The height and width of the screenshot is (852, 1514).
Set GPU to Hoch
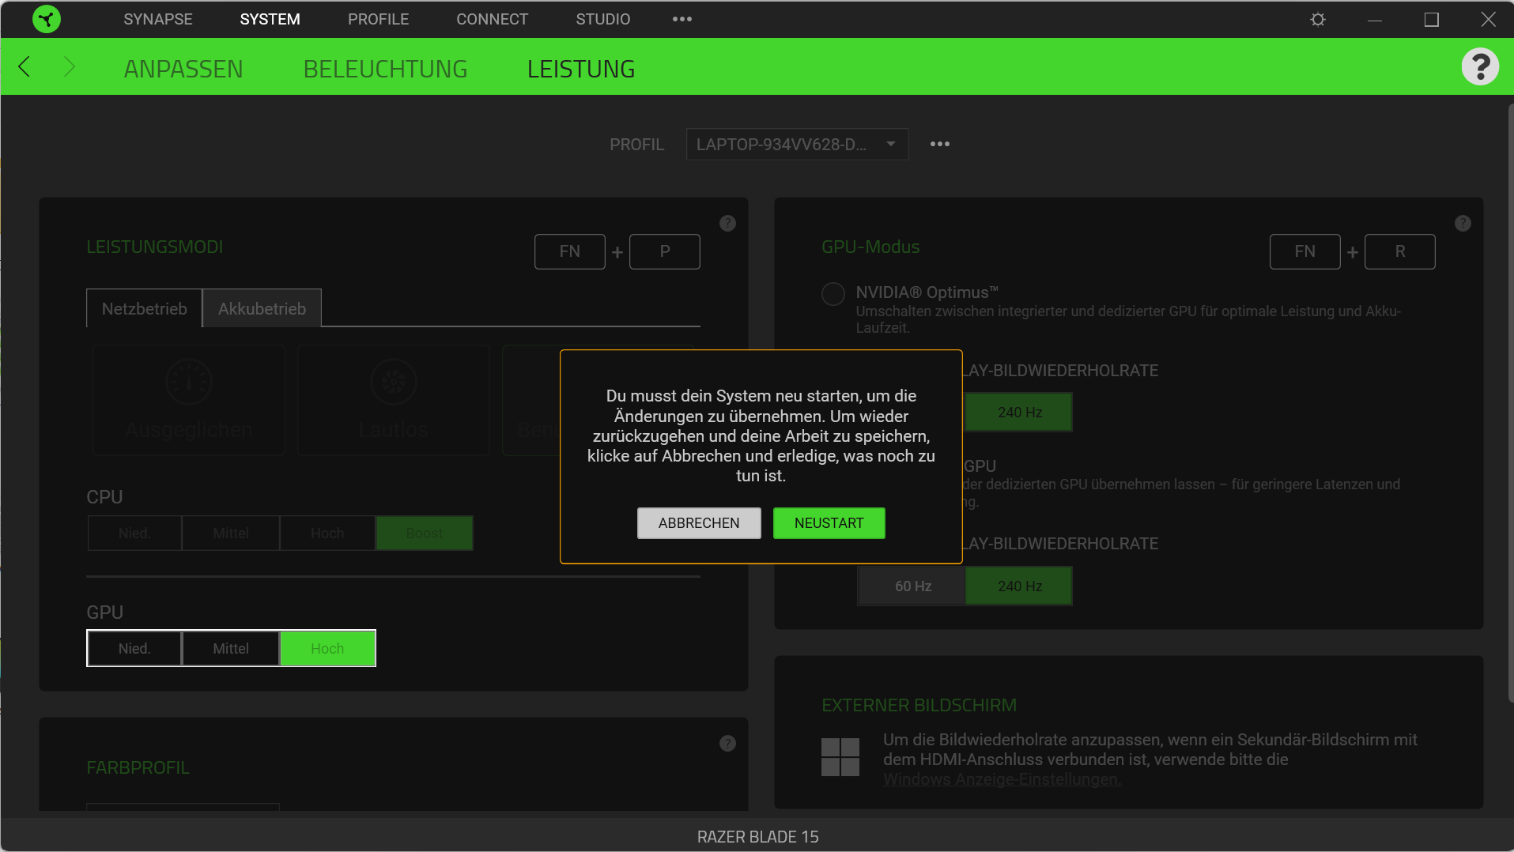tap(327, 649)
